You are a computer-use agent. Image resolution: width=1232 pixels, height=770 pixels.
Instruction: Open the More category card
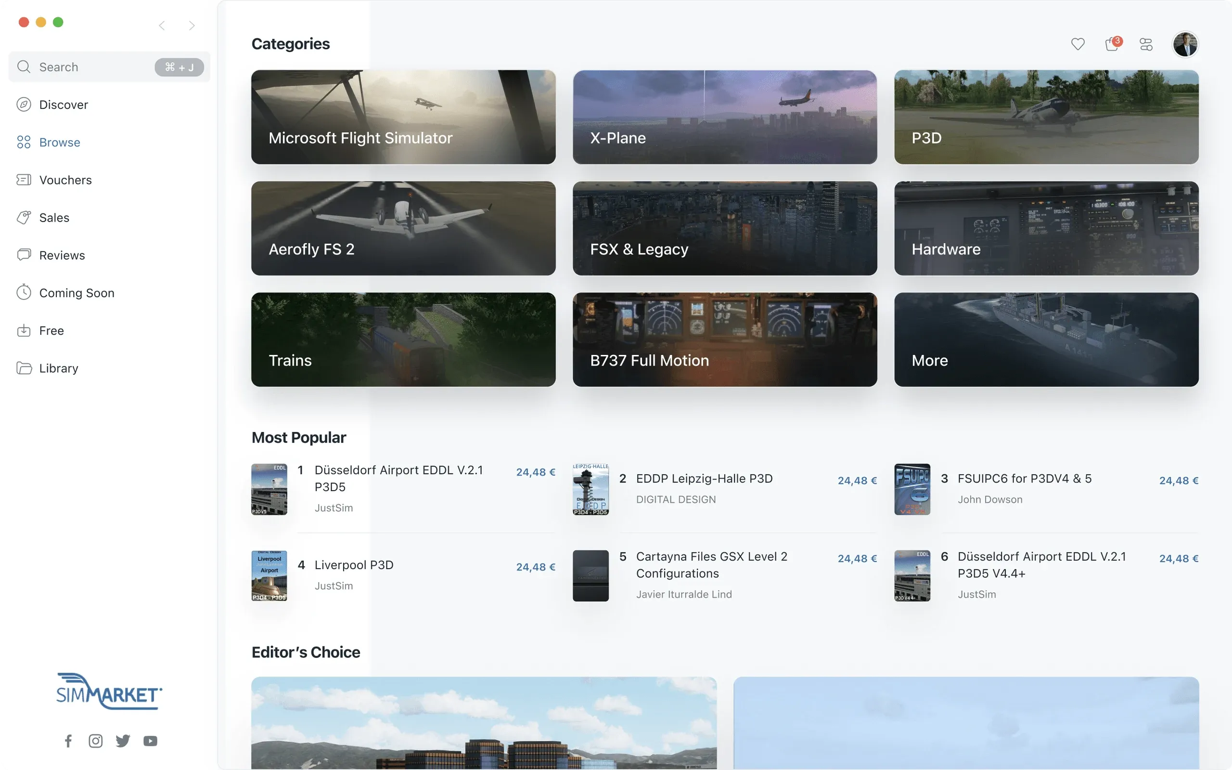(x=1046, y=339)
